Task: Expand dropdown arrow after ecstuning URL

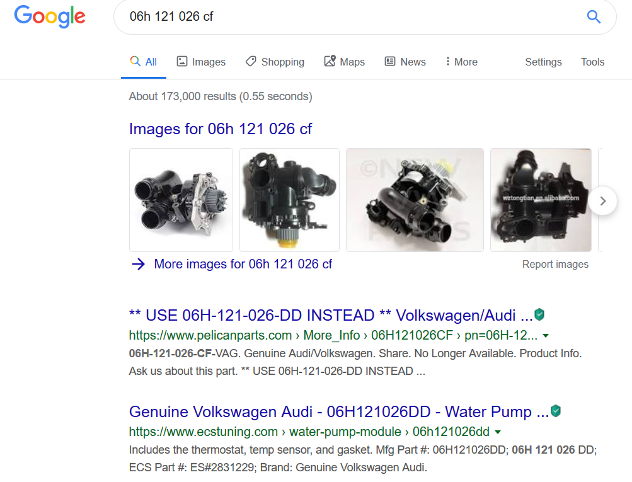Action: 498,432
